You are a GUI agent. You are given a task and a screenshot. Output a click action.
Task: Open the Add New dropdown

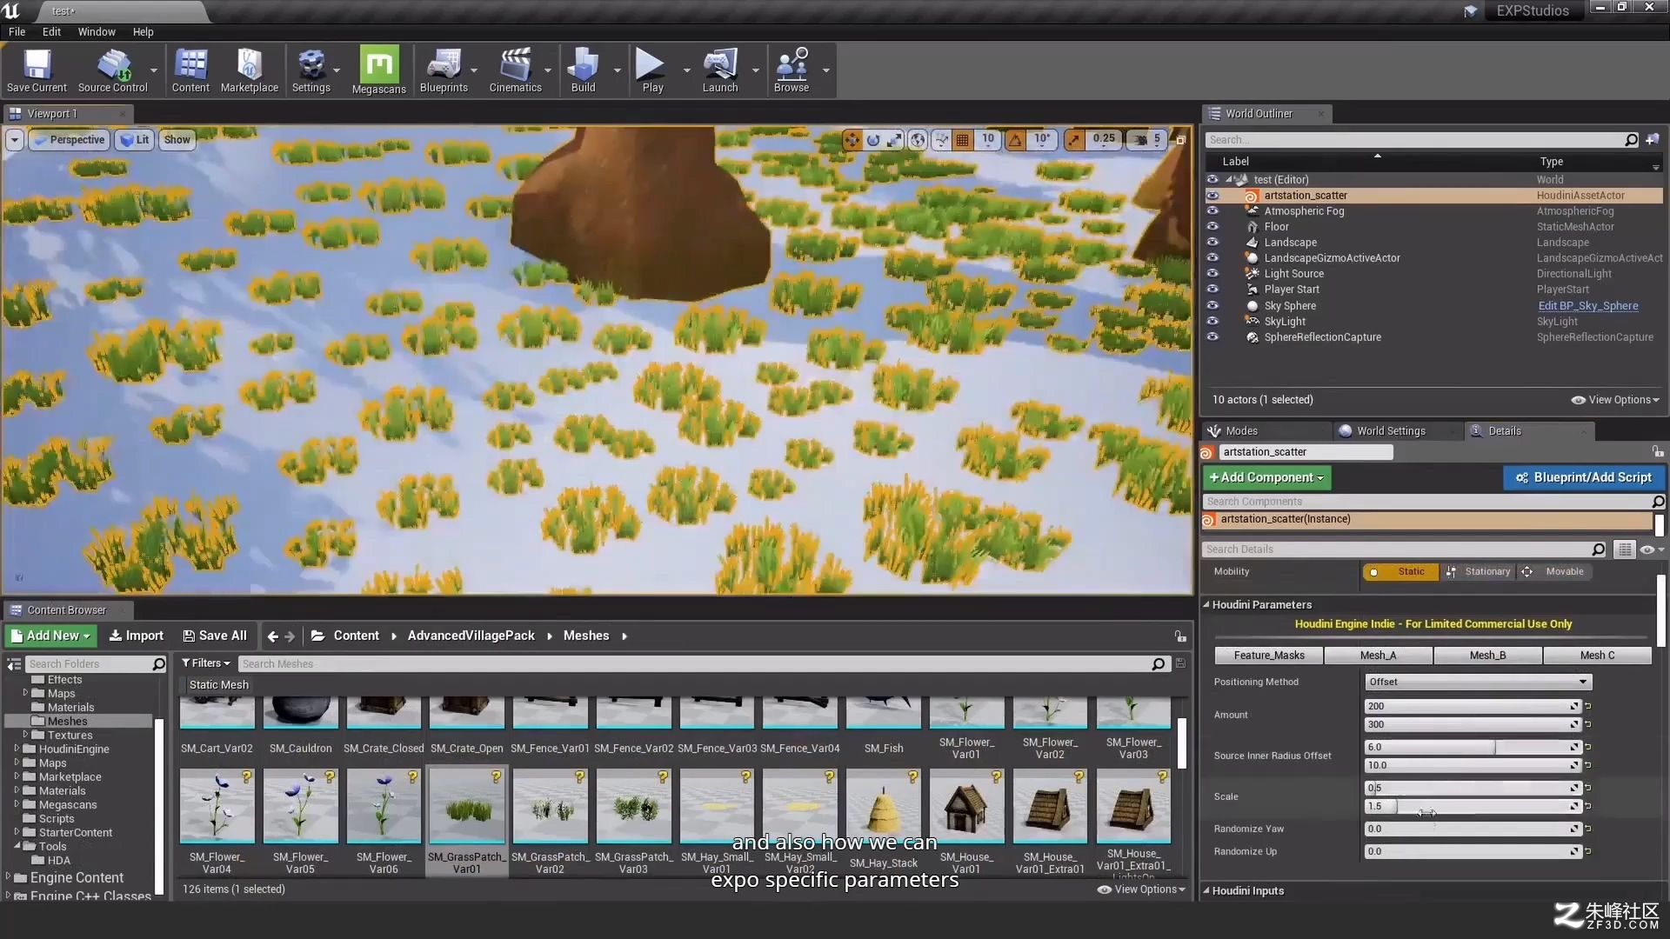pyautogui.click(x=51, y=636)
